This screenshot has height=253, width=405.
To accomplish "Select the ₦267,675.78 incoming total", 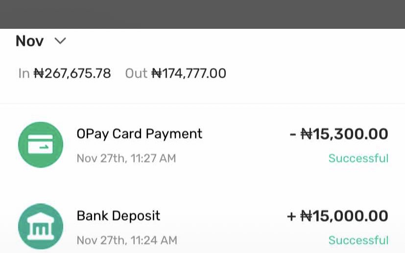I will click(x=72, y=74).
